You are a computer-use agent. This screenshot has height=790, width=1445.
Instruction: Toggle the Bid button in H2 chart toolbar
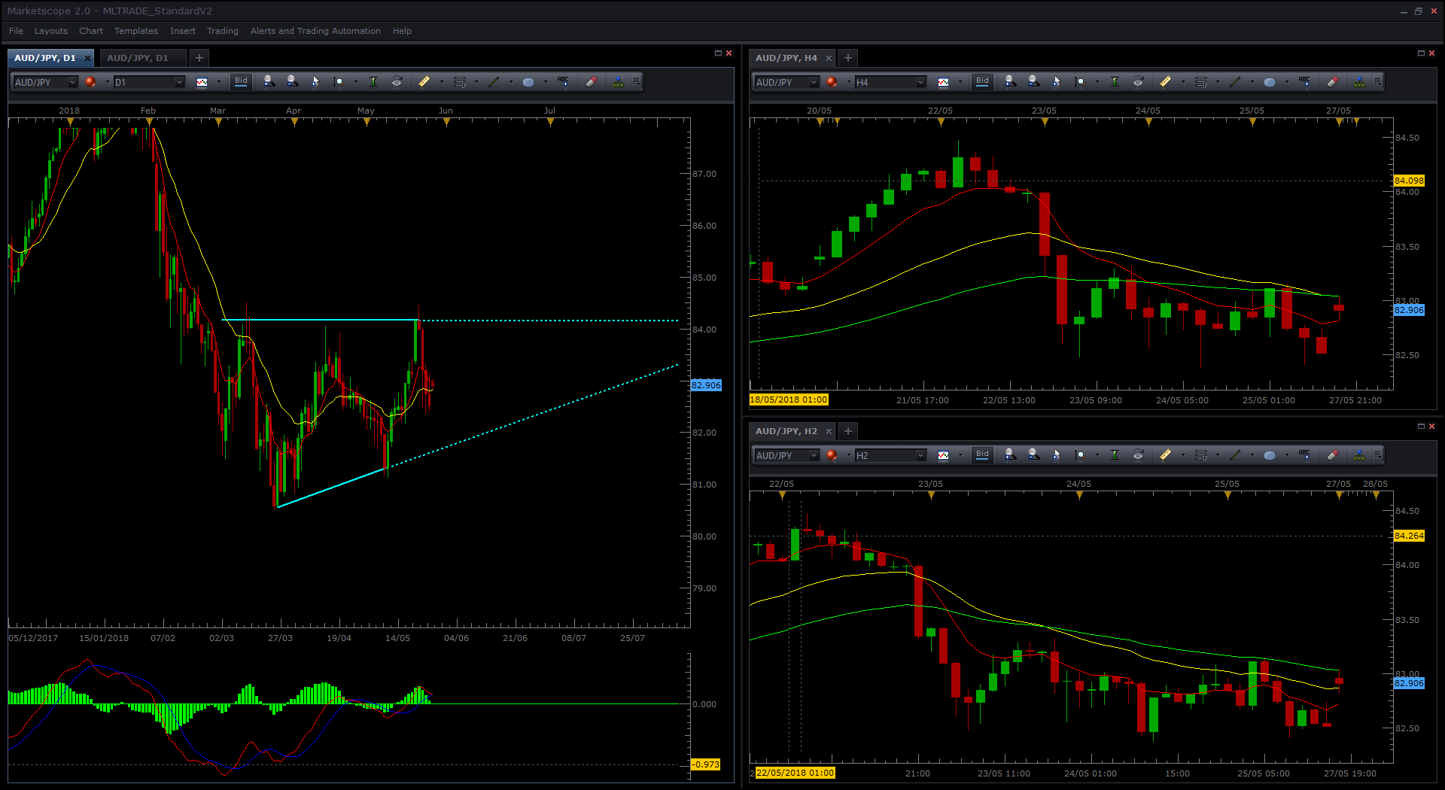[982, 454]
